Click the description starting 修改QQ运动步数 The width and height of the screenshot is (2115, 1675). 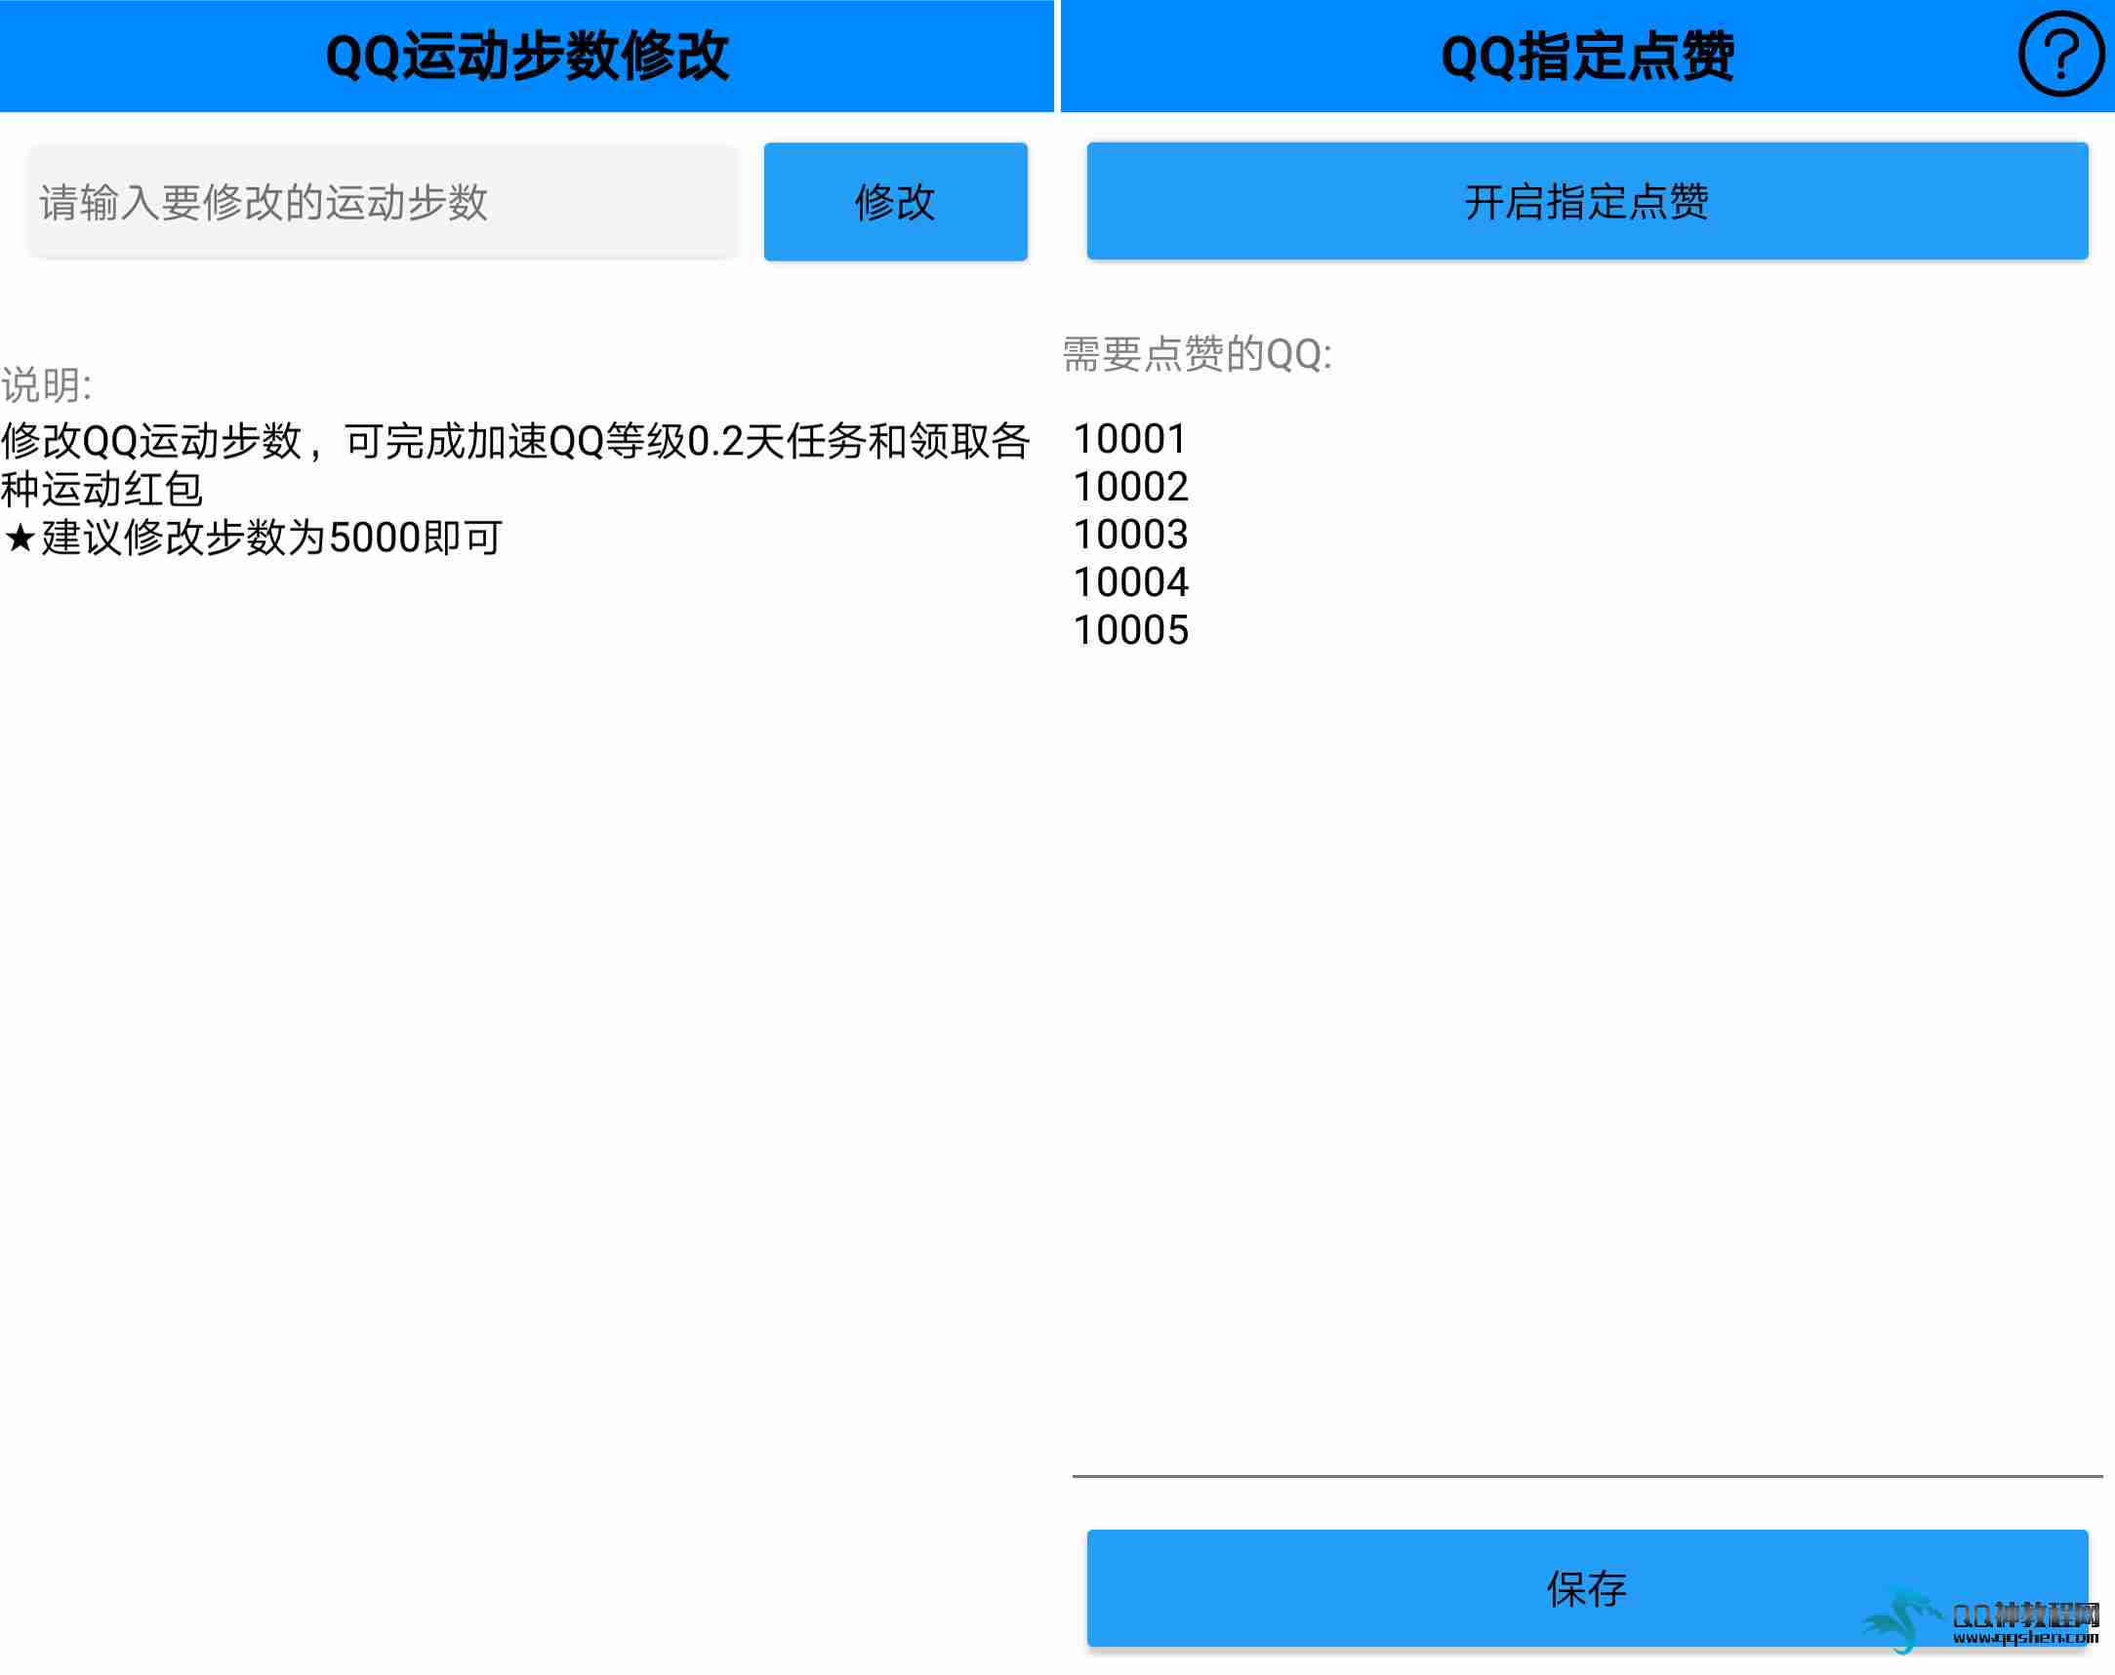tap(515, 464)
